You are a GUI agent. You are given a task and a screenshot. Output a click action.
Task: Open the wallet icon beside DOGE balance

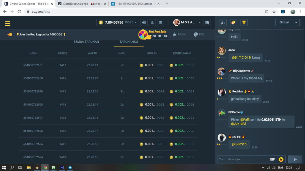[x=144, y=23]
